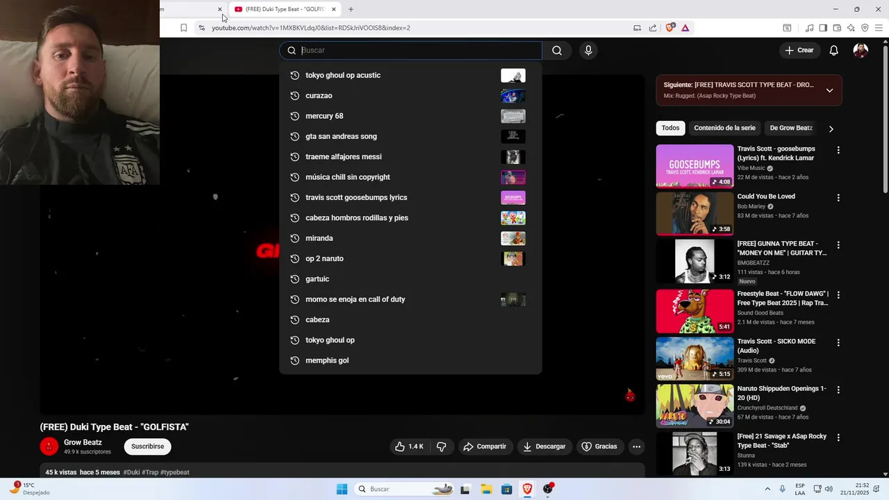Click Brave browser taskbar icon
This screenshot has height=500, width=889.
click(527, 489)
